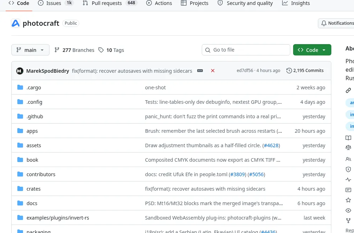The image size is (354, 233).
Task: Click the .cargo folder icon
Action: 20,87
